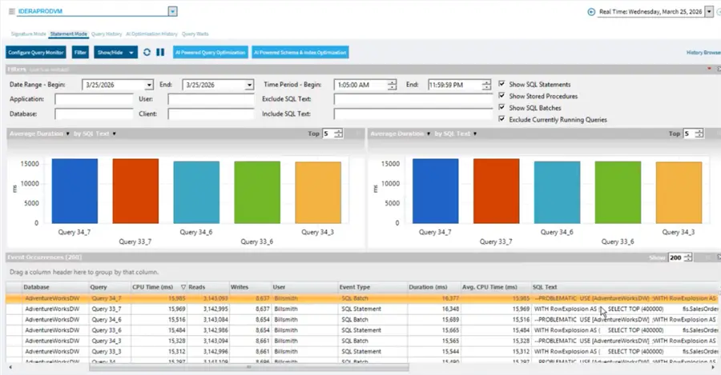Click the blue Query 34_7 bar in left chart
Screen dimensions: 721x375
click(75, 191)
